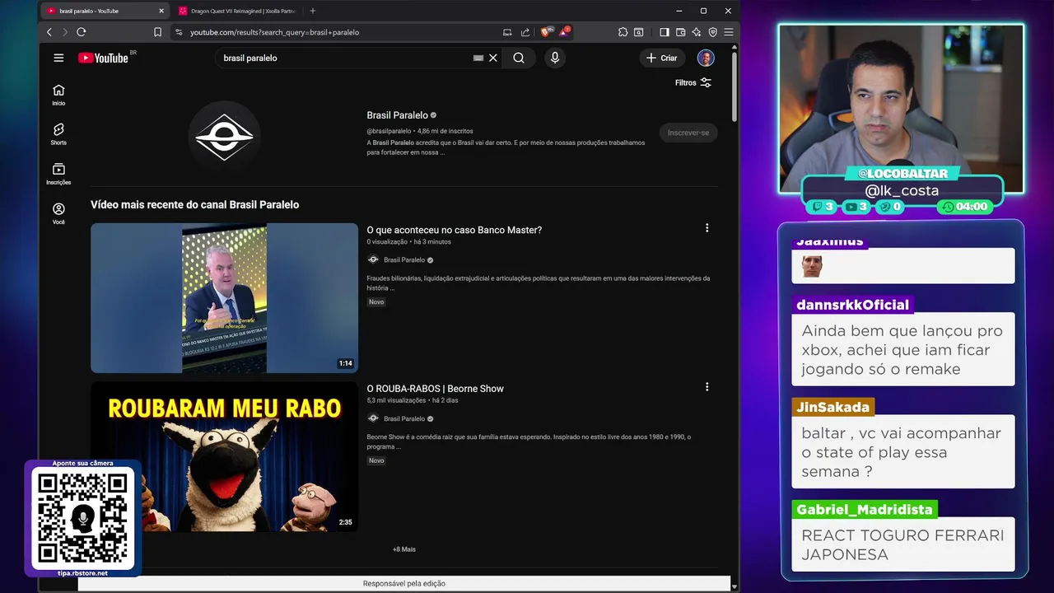The image size is (1054, 593).
Task: Open Você in the YouTube sidebar
Action: point(58,213)
